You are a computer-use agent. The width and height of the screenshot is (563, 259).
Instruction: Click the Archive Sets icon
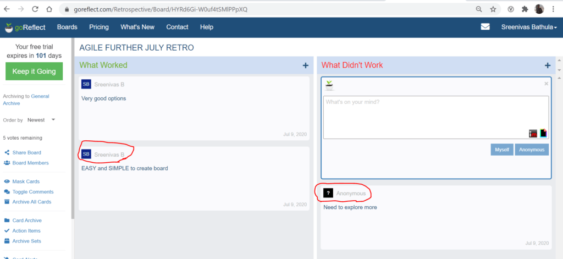pos(7,241)
